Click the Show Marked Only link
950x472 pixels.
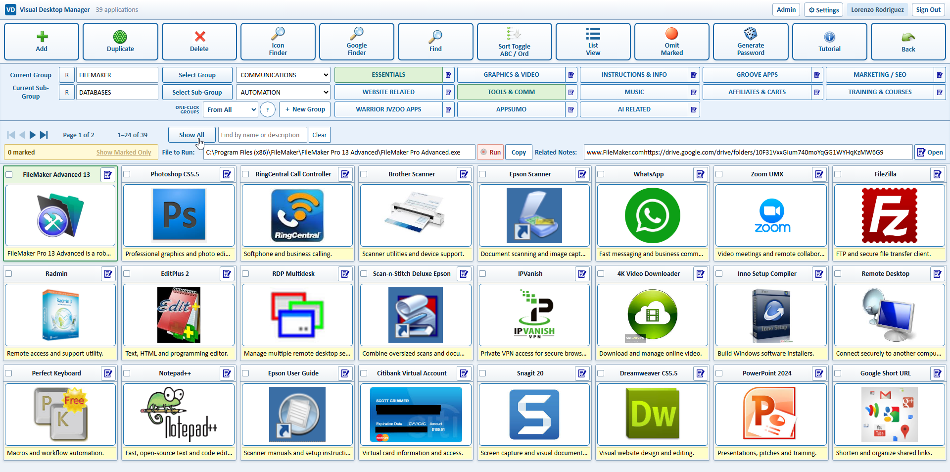(x=124, y=152)
